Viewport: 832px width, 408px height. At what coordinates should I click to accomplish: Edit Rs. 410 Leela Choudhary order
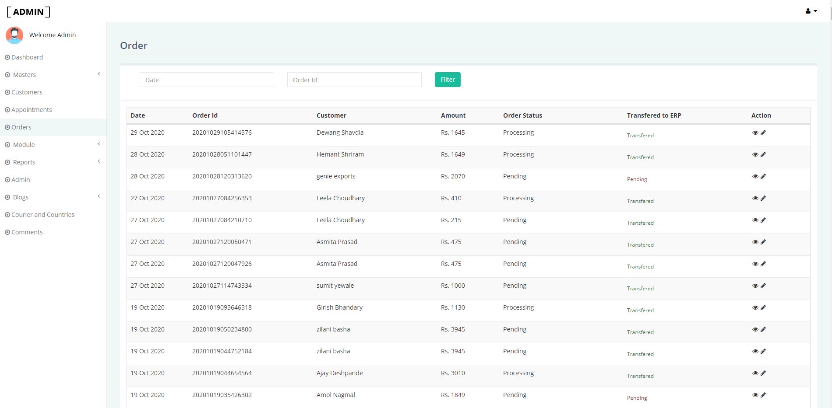point(763,198)
